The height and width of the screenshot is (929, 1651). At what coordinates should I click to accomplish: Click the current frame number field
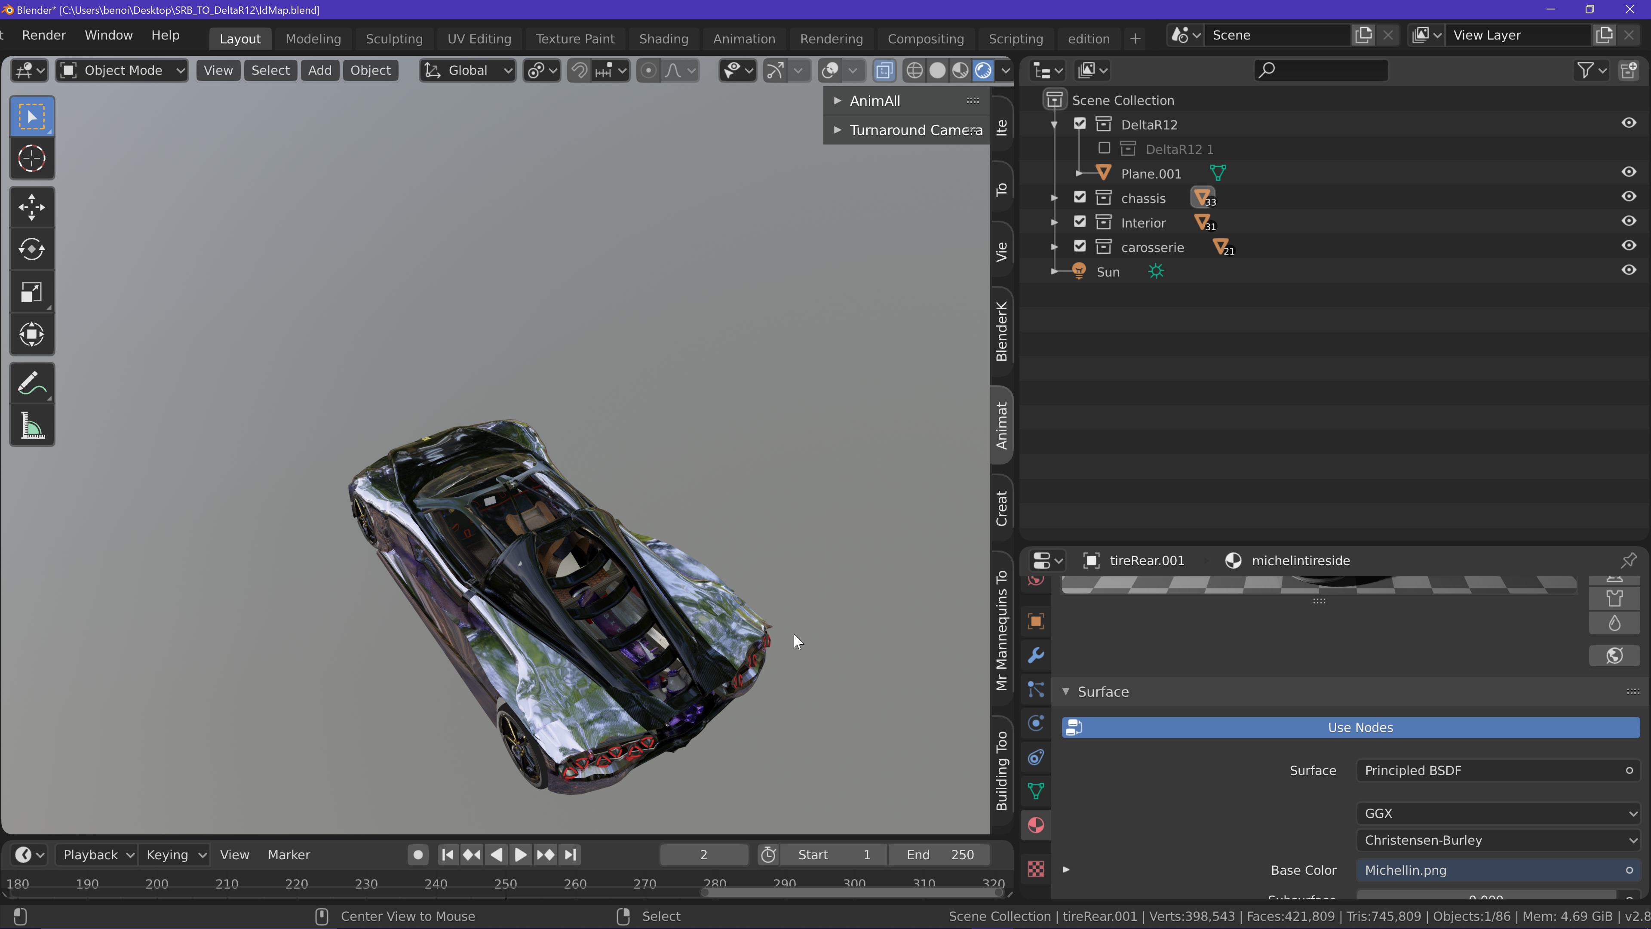tap(703, 855)
